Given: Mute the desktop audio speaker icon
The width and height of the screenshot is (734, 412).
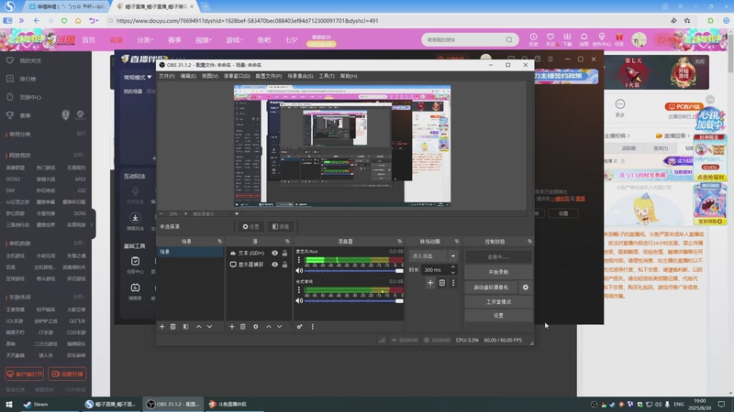Looking at the screenshot, I should pos(300,301).
